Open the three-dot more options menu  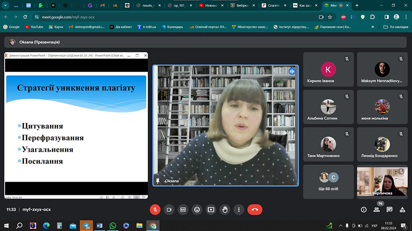239,210
